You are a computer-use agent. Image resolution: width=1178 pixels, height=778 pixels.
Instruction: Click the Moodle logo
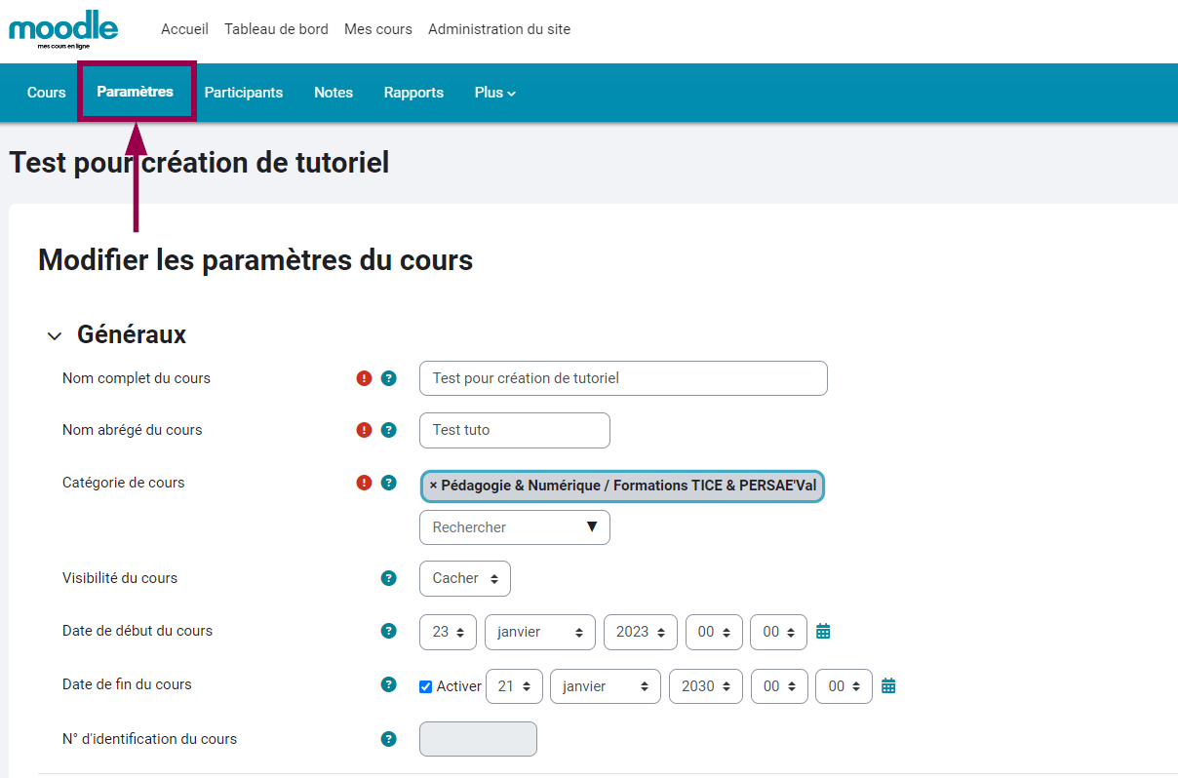(63, 29)
